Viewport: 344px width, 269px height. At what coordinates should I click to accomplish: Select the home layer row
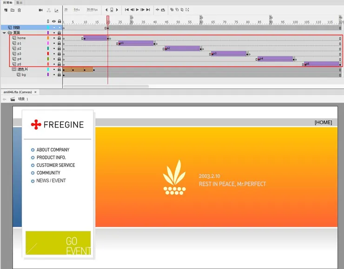[31, 38]
